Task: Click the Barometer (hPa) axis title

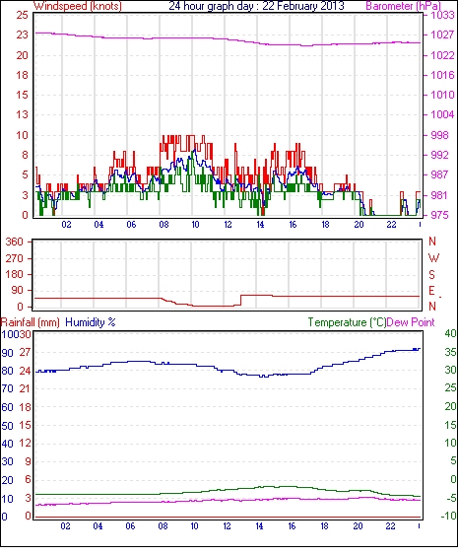Action: tap(403, 6)
